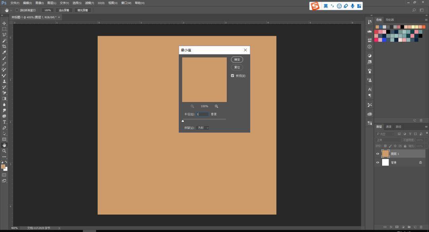The width and height of the screenshot is (429, 232).
Task: Close the 最小值 dialog
Action: [245, 50]
